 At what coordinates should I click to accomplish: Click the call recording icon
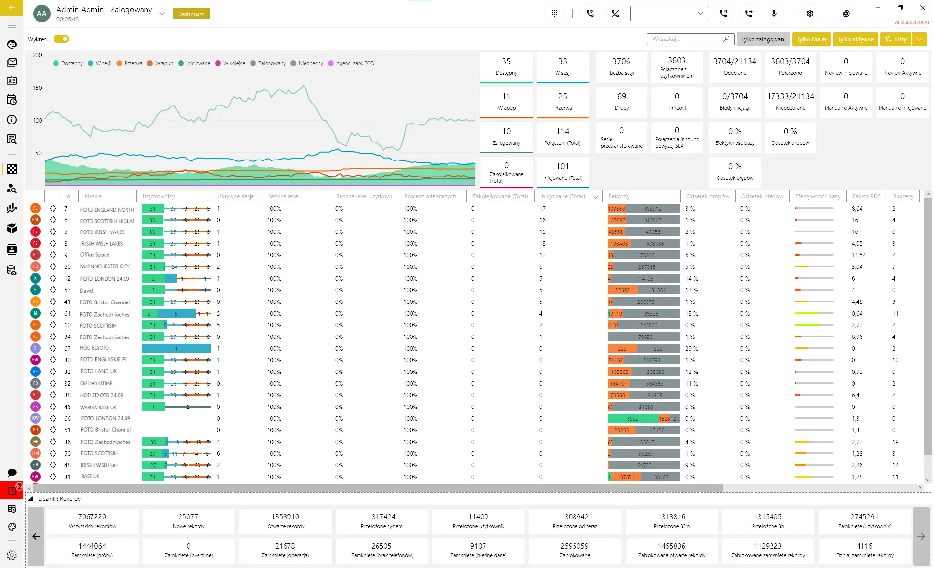tap(846, 14)
